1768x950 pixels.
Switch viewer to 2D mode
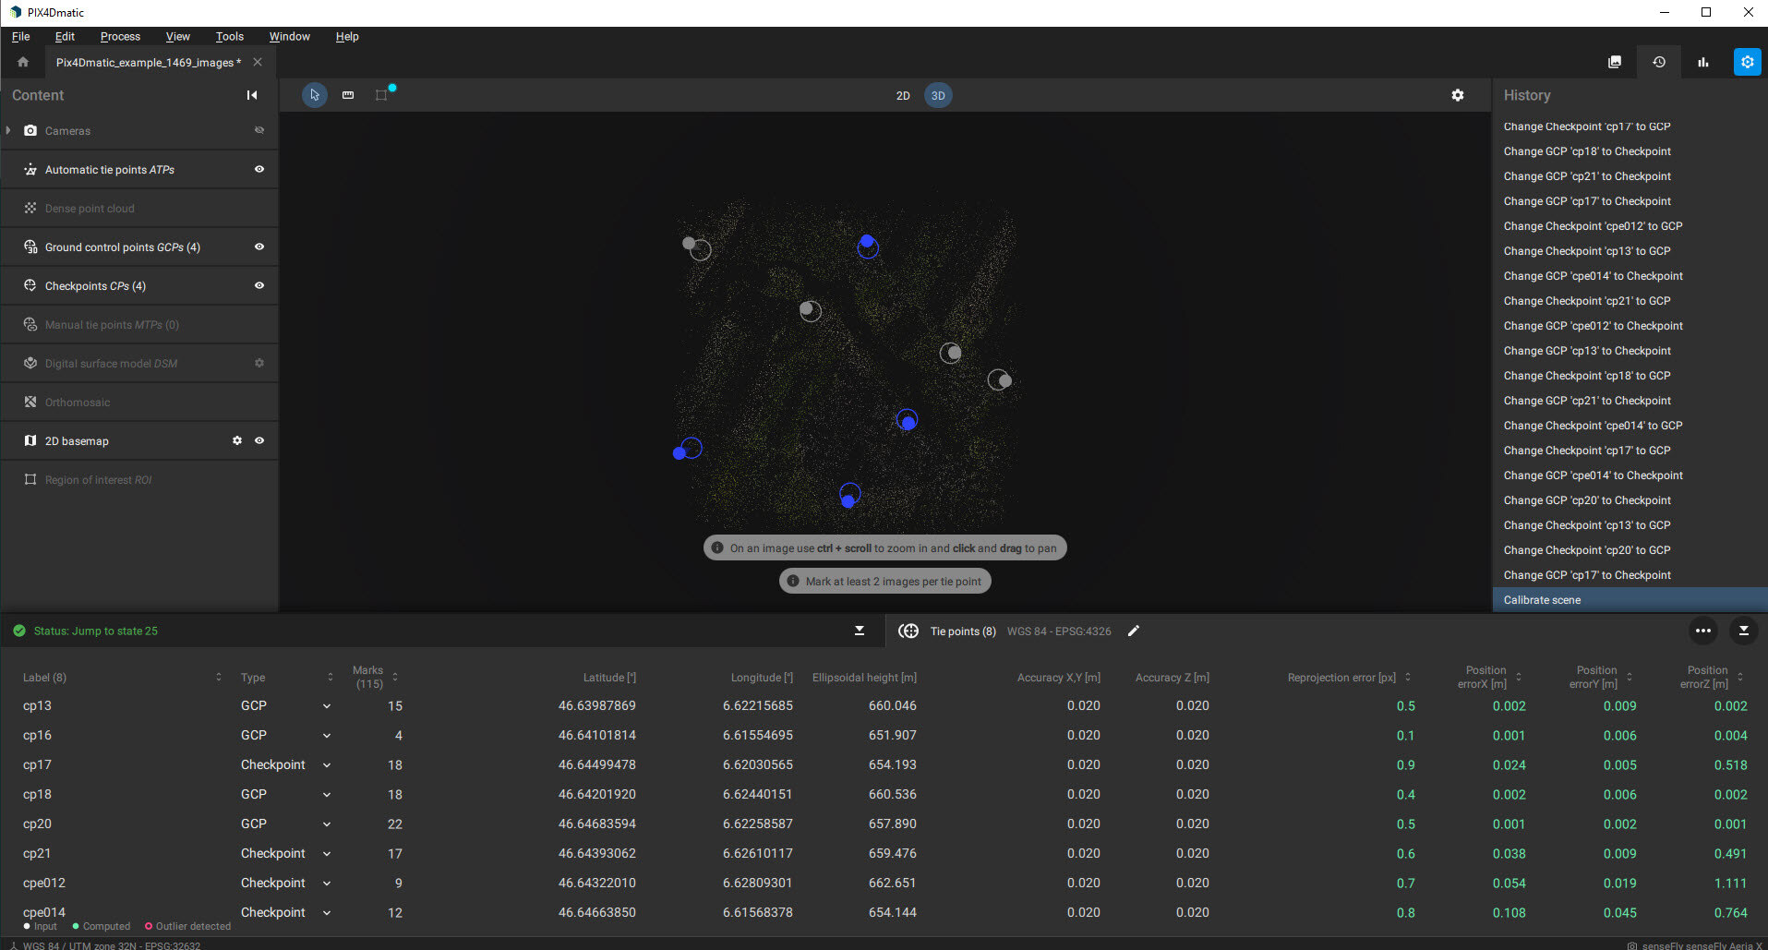tap(903, 95)
